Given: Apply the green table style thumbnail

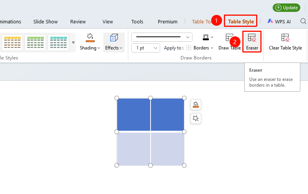Looking at the screenshot, I should click(x=35, y=43).
